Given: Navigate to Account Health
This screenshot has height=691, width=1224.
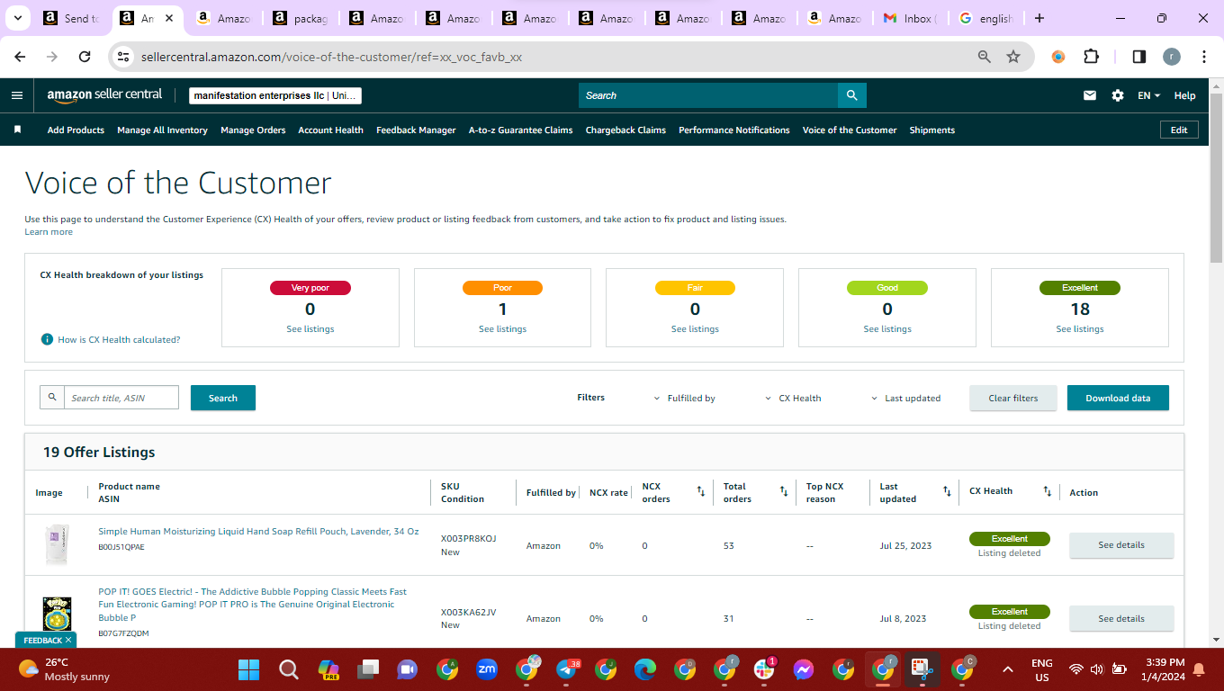Looking at the screenshot, I should click(x=331, y=130).
